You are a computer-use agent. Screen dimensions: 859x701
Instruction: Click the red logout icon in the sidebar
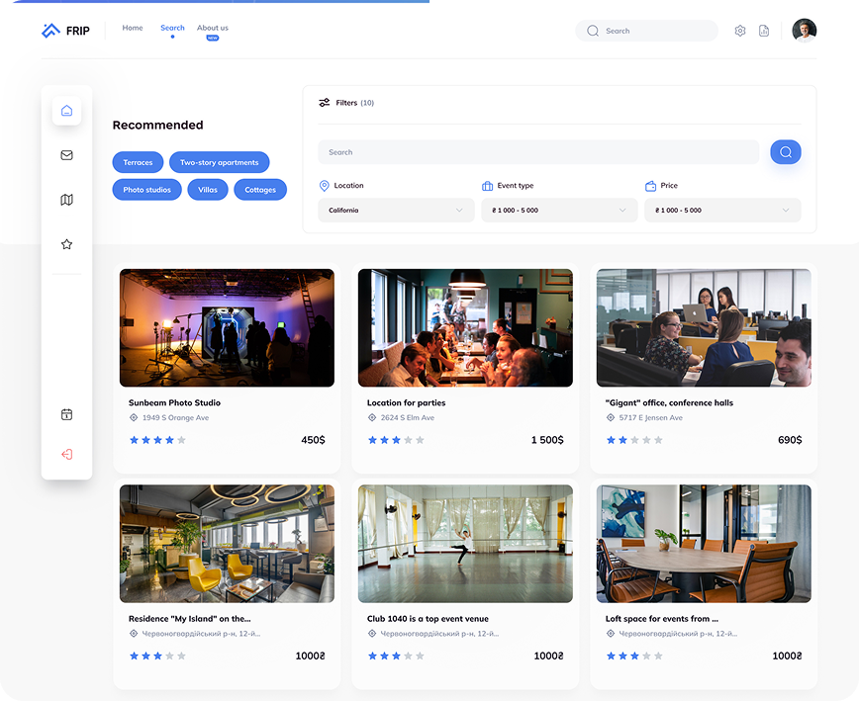tap(66, 455)
